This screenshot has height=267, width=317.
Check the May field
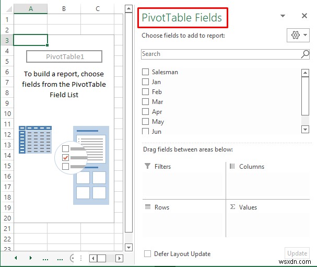tap(145, 121)
